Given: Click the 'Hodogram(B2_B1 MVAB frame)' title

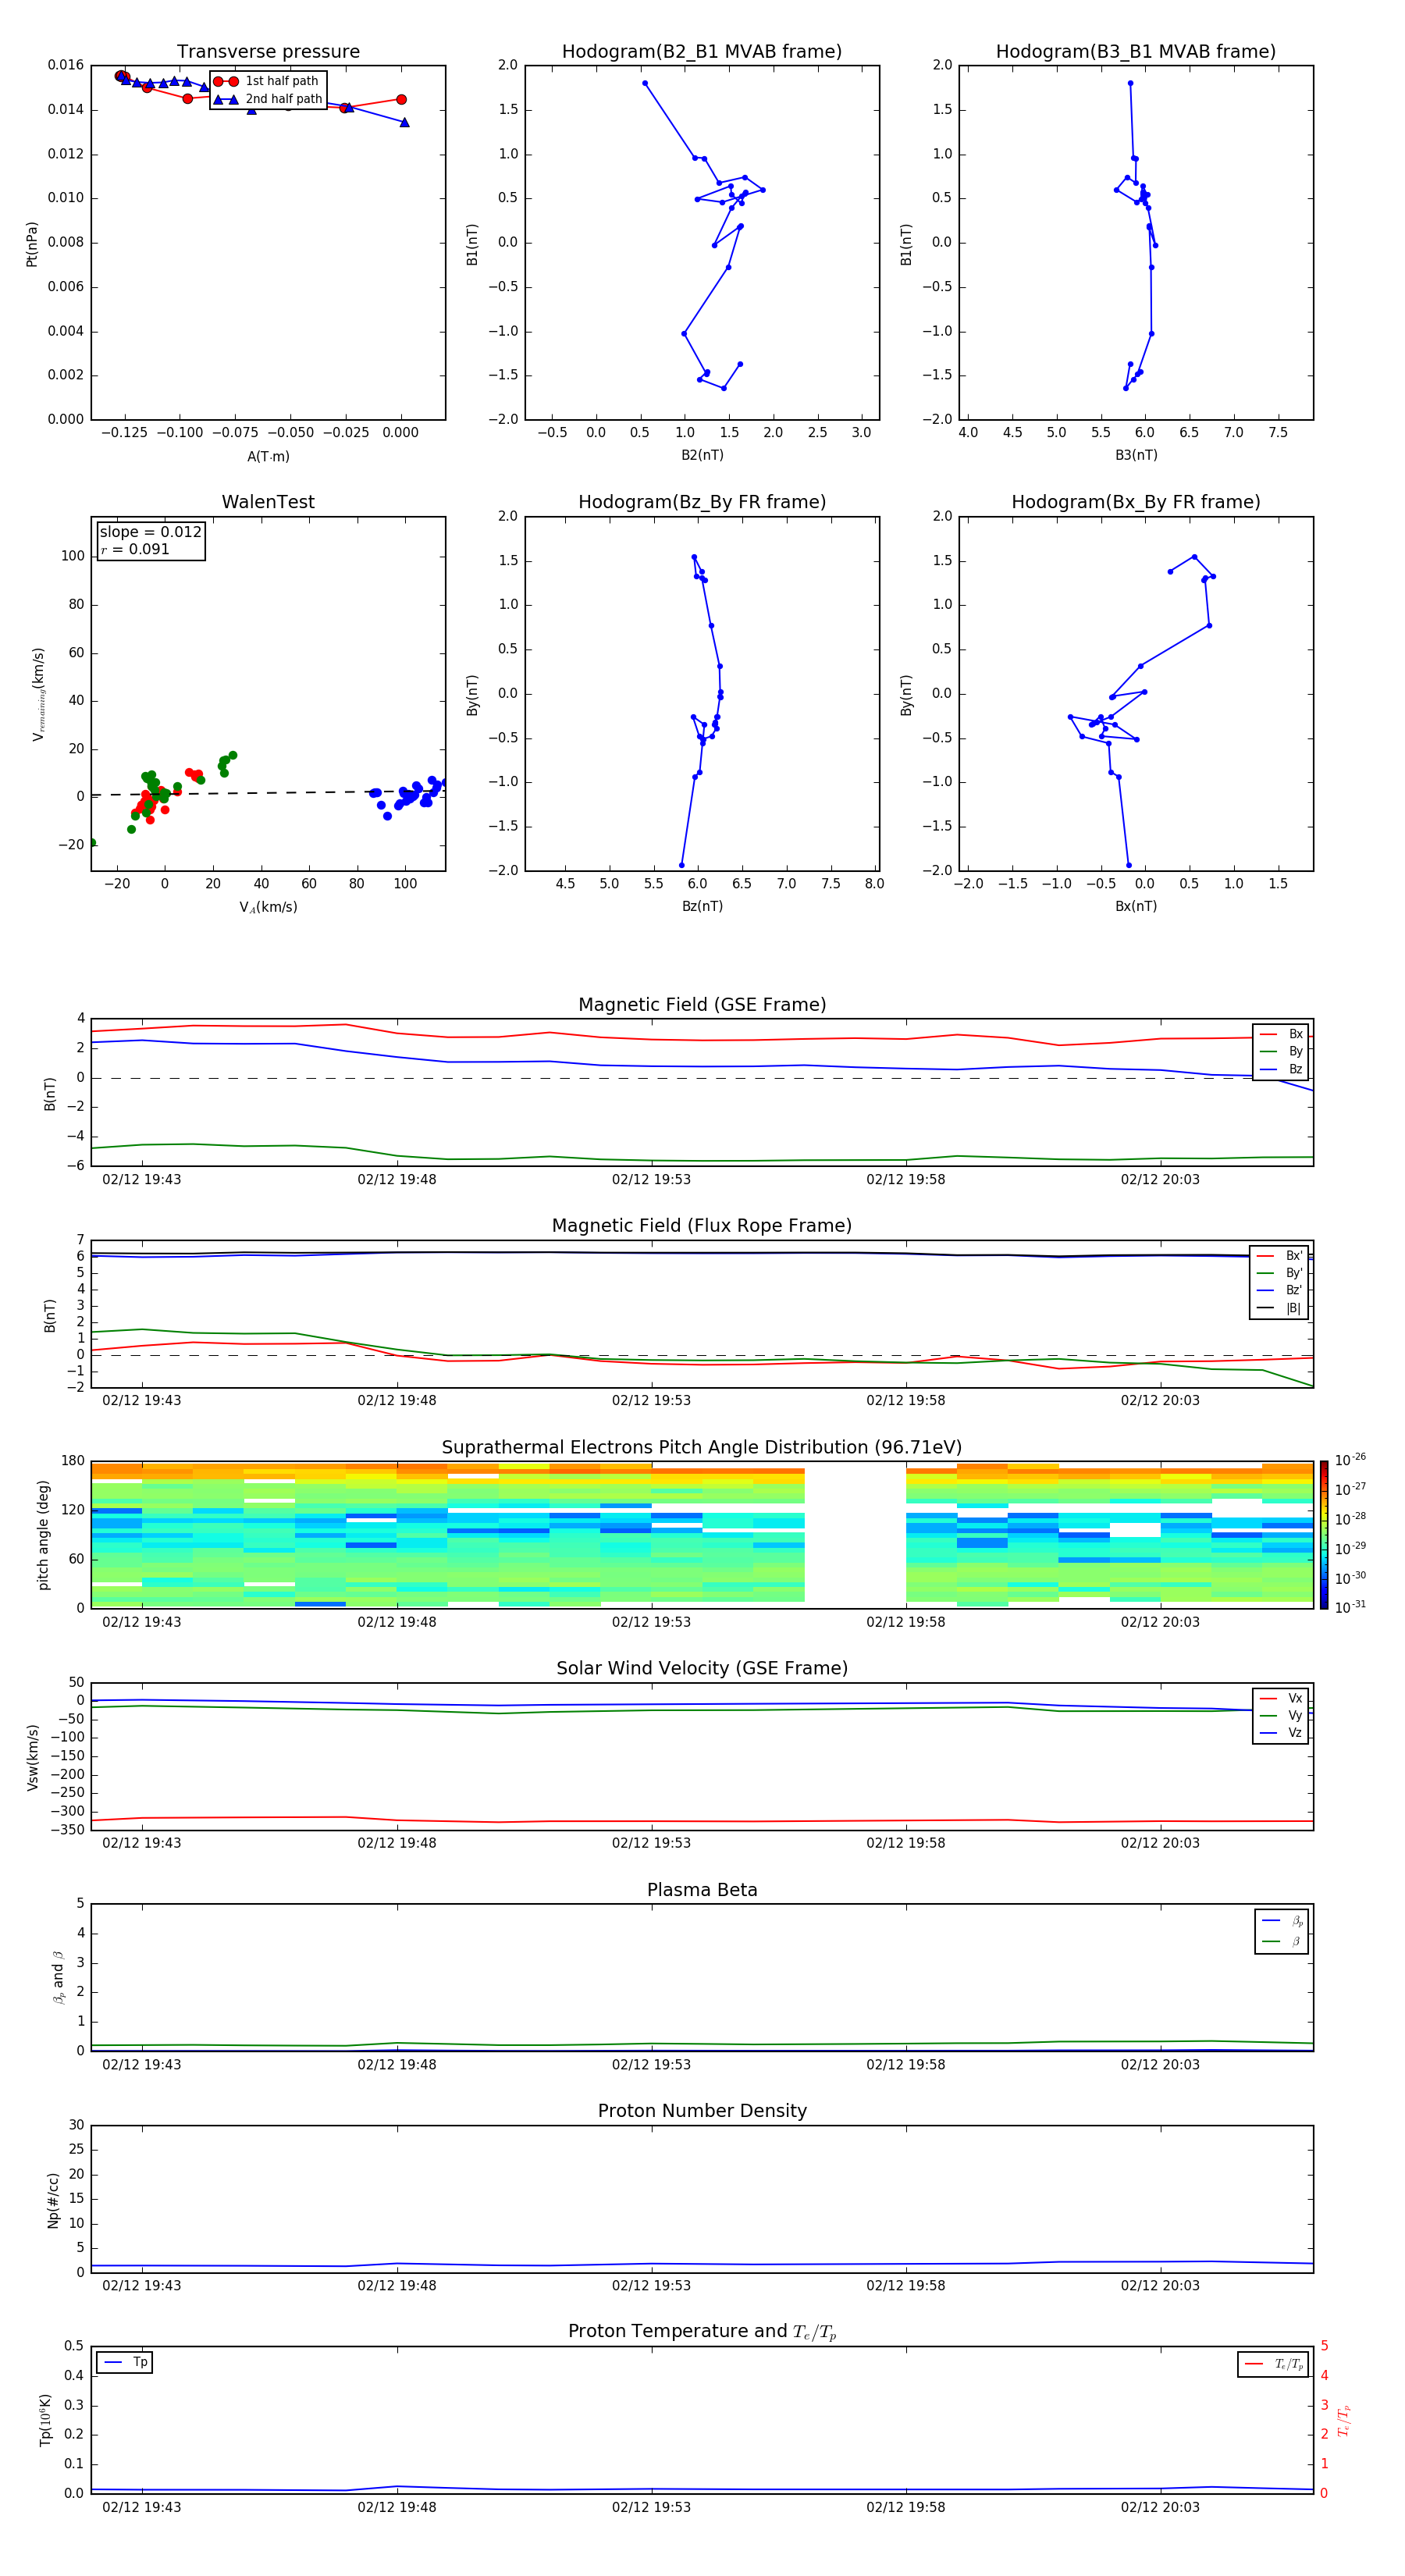Looking at the screenshot, I should coord(702,52).
